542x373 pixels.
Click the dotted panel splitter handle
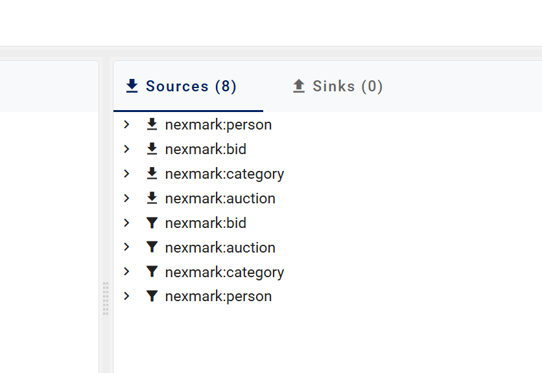(106, 299)
